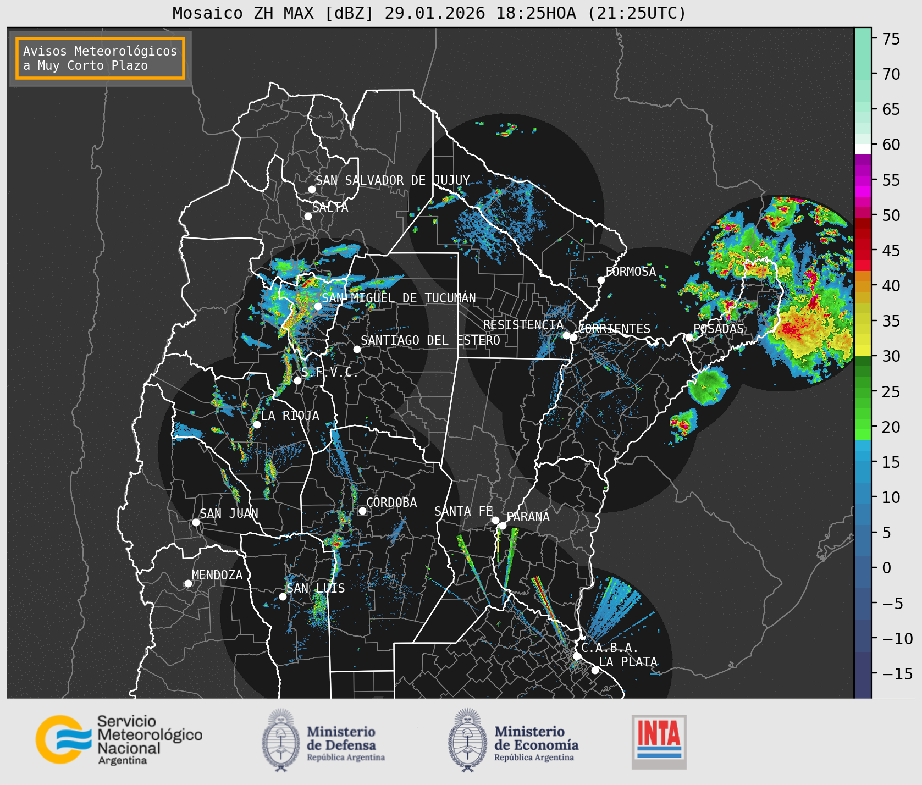The width and height of the screenshot is (922, 785).
Task: Click the FORMOSA city label
Action: tap(631, 272)
